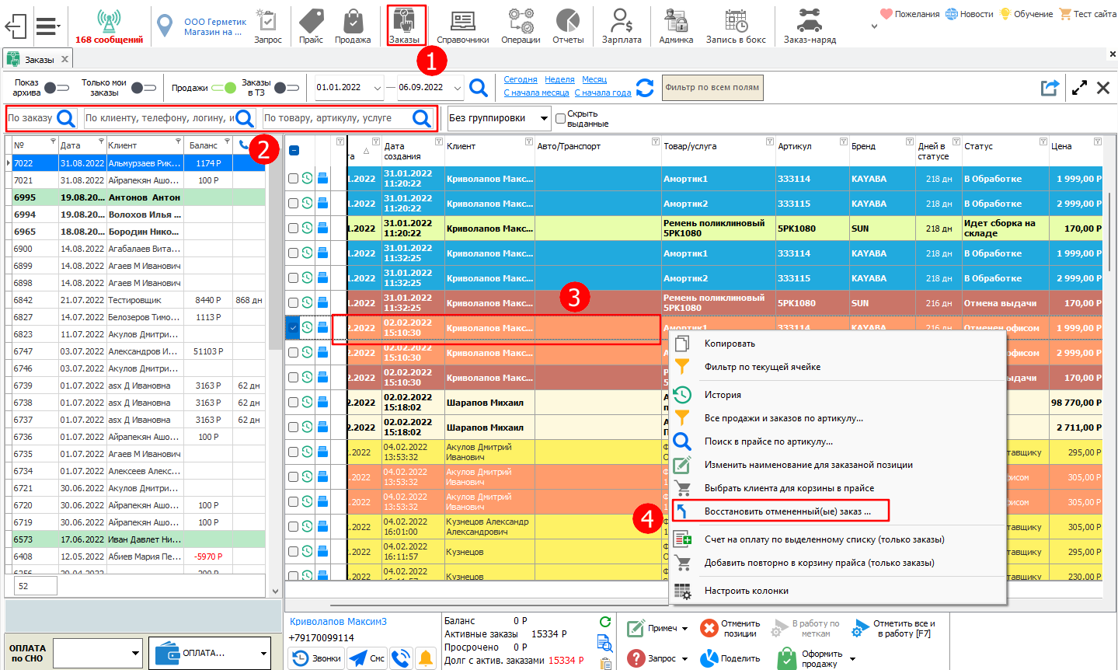Toggle the Показ архива switch
The height and width of the screenshot is (670, 1118).
click(x=57, y=88)
